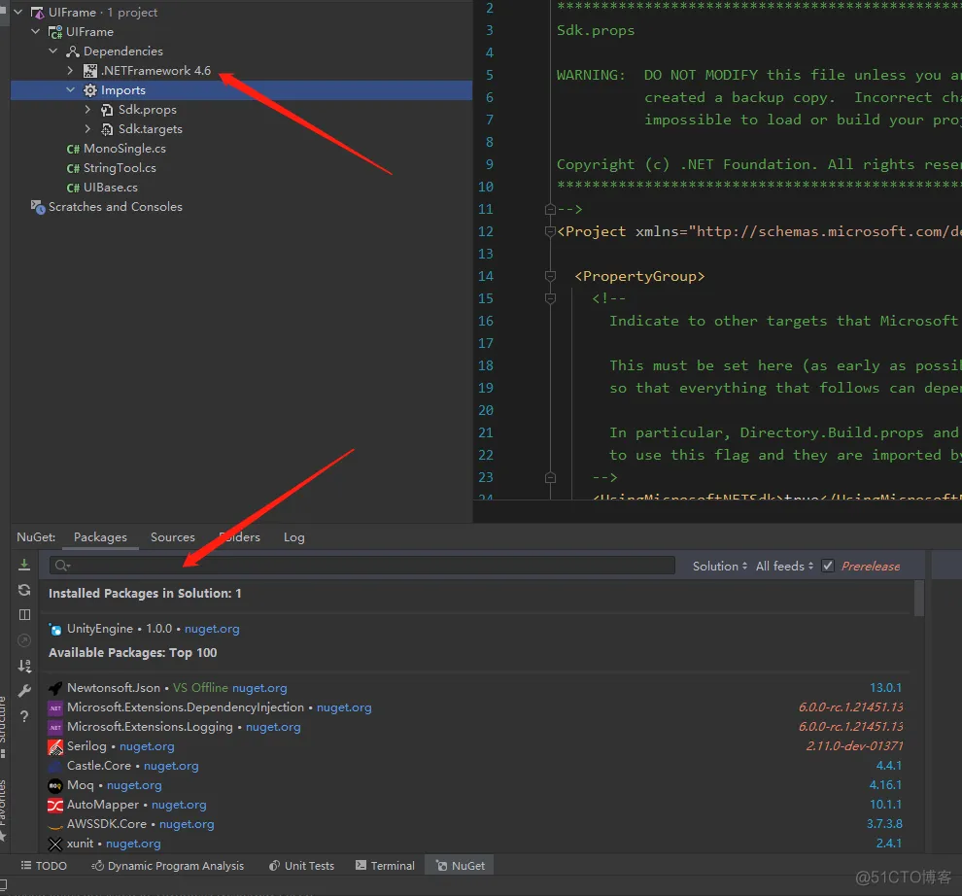Click the NuGet install (download) icon
This screenshot has height=896, width=962.
pos(24,565)
